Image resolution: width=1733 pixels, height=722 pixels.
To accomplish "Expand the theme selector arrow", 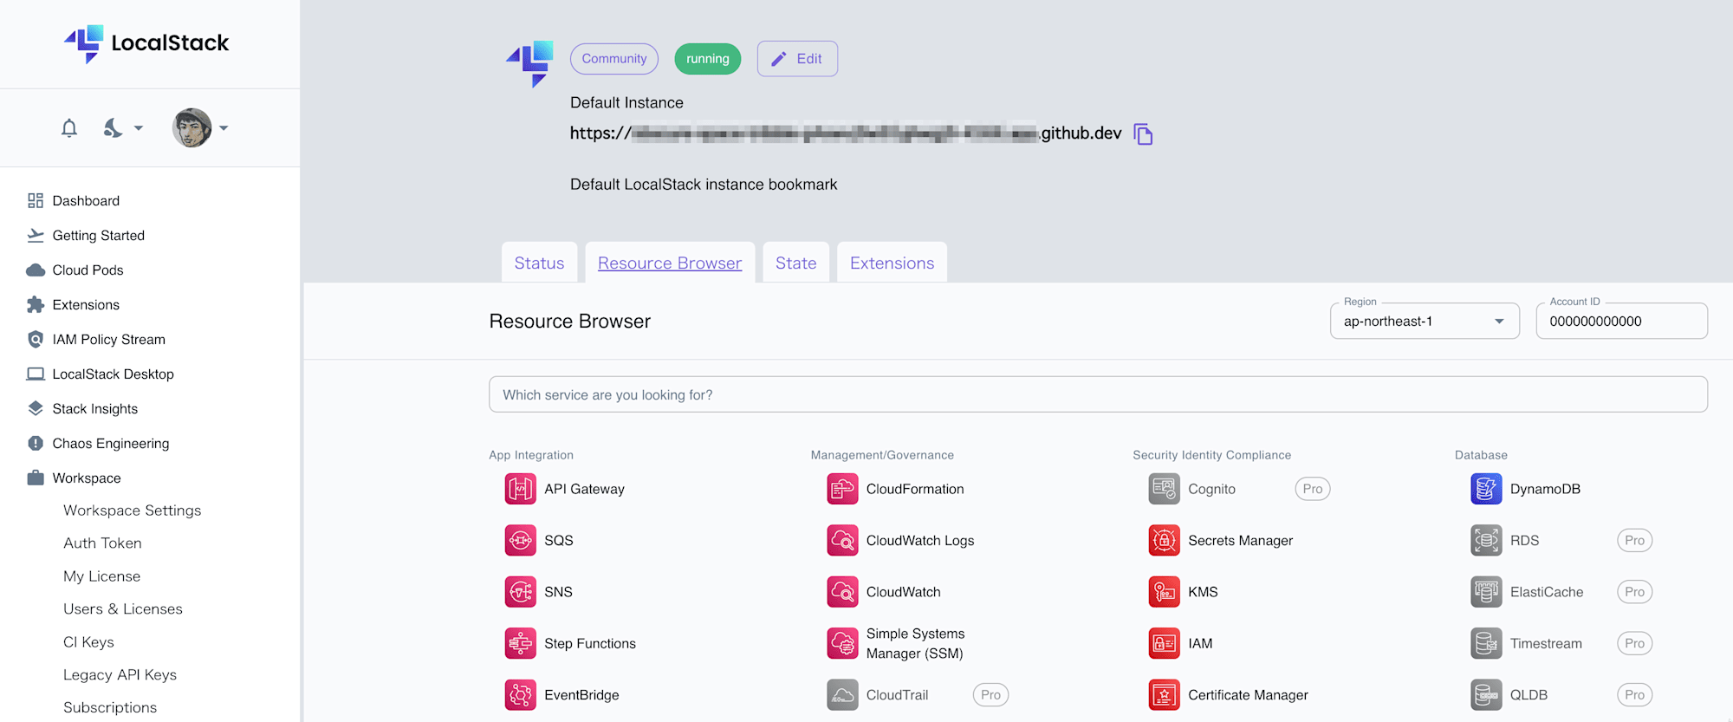I will pyautogui.click(x=139, y=128).
